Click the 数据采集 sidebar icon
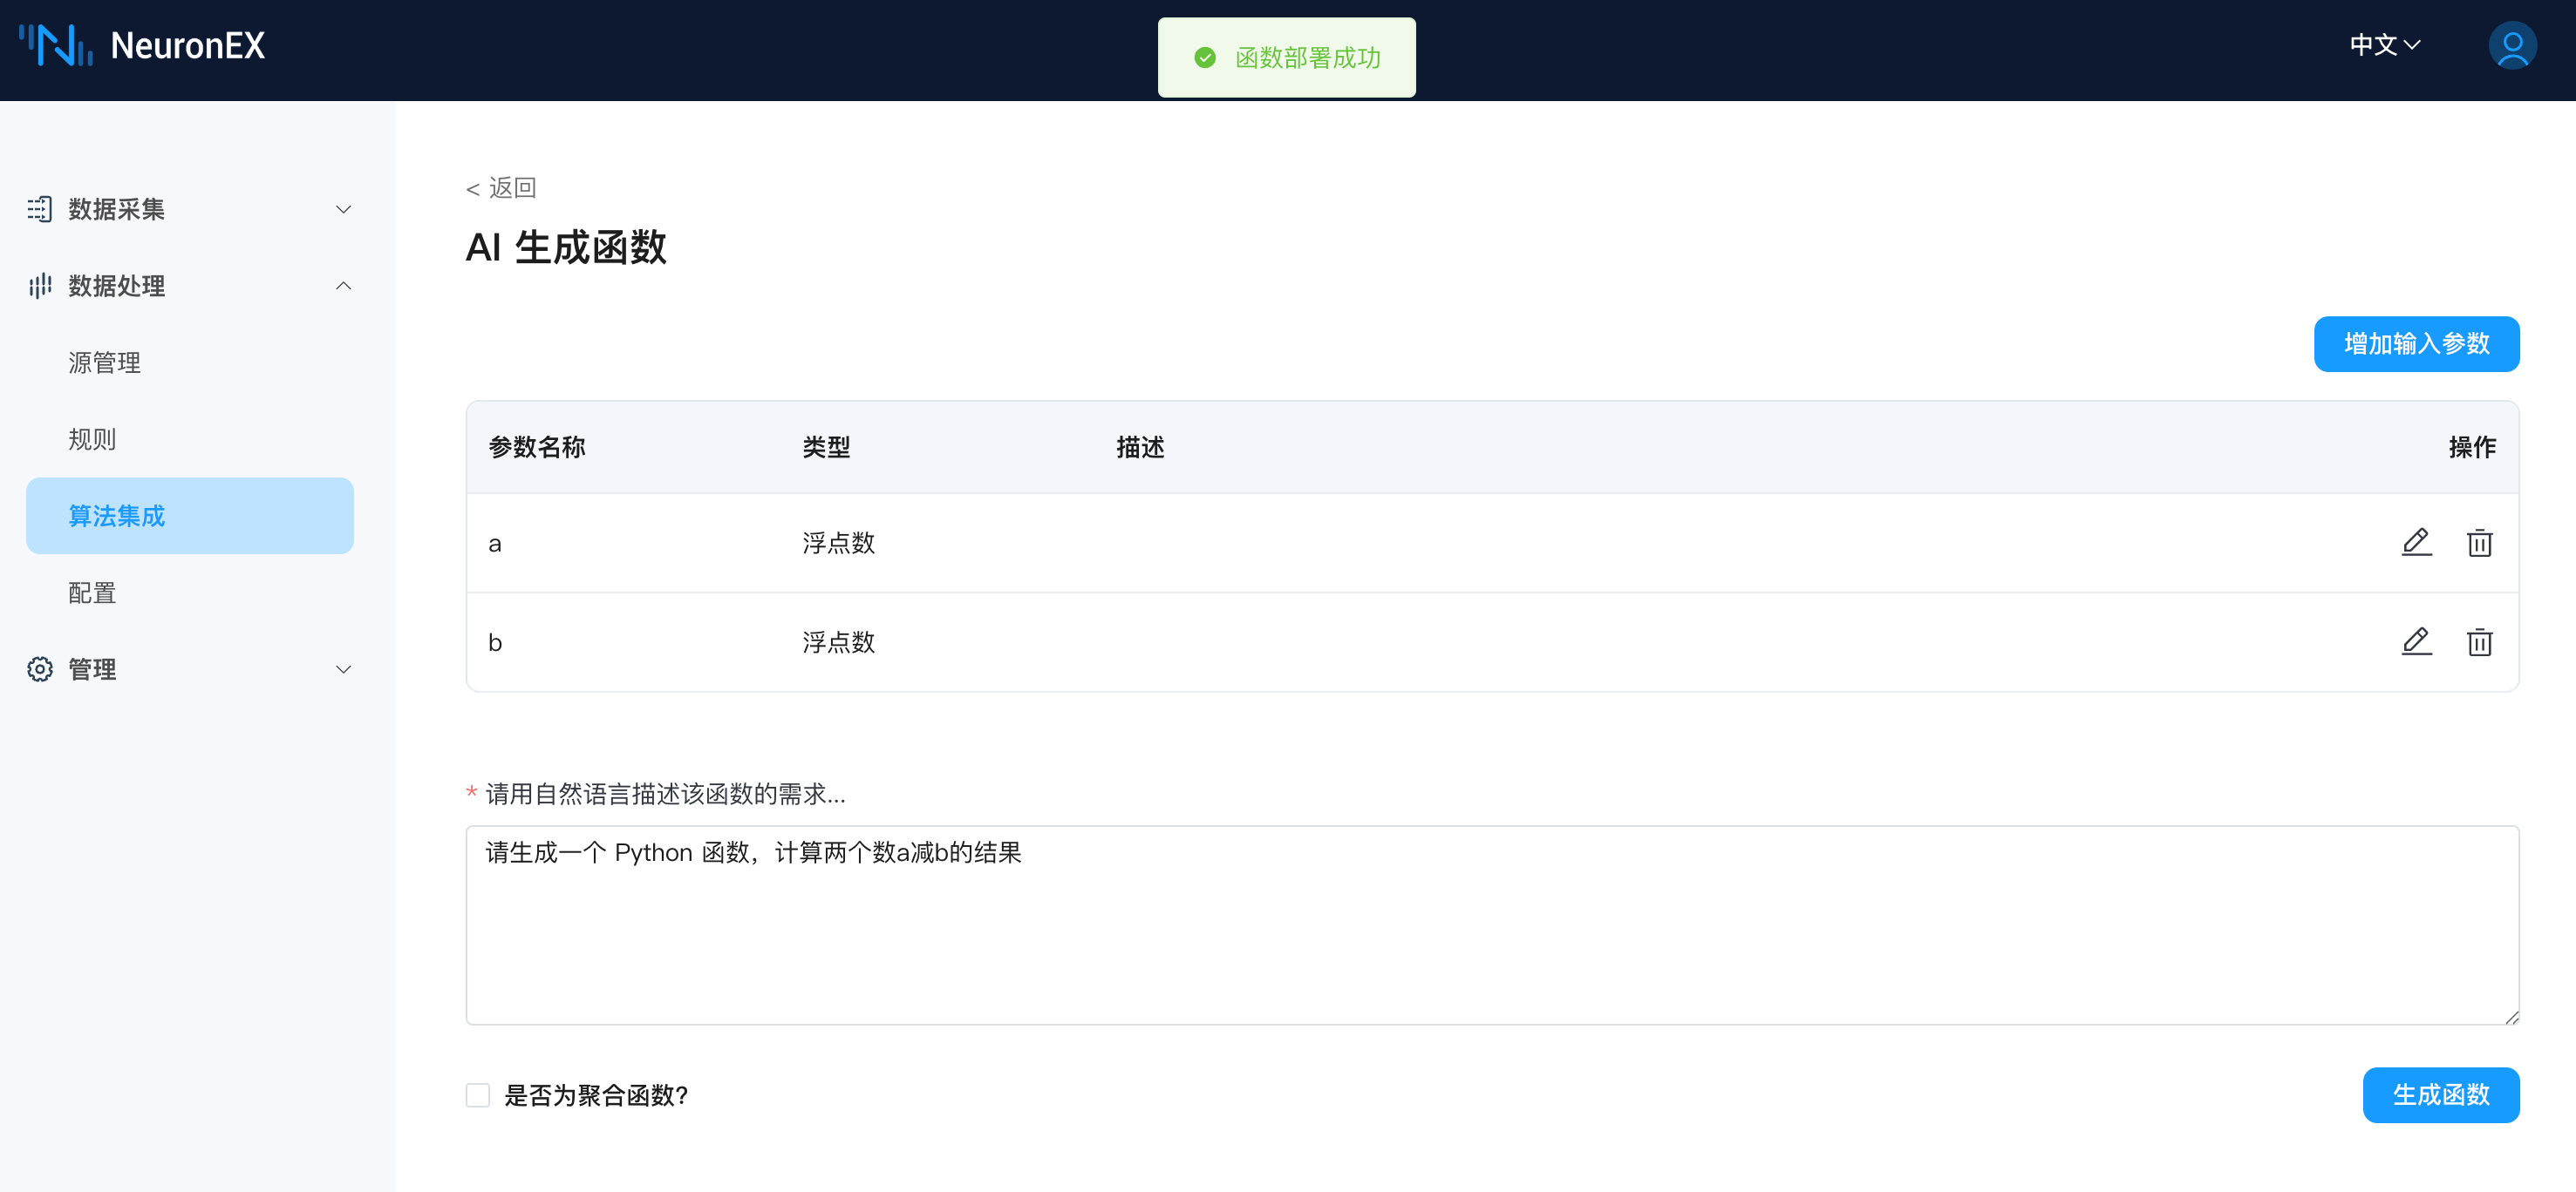 point(40,209)
